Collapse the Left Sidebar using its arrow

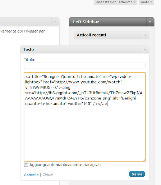(150, 22)
